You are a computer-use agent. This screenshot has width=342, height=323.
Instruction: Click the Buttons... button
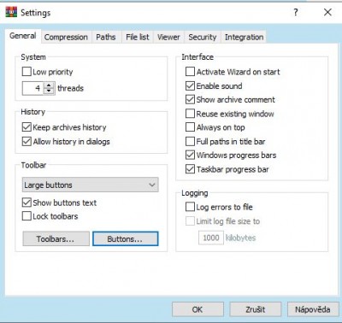coord(125,238)
